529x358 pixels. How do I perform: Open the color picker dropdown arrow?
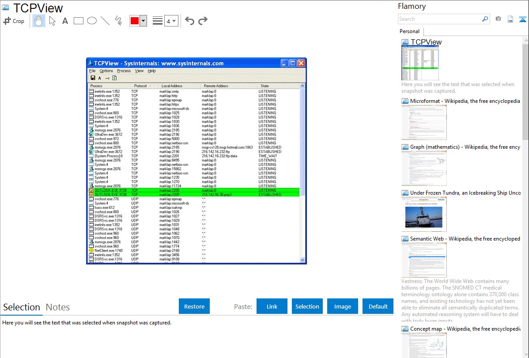[x=143, y=21]
